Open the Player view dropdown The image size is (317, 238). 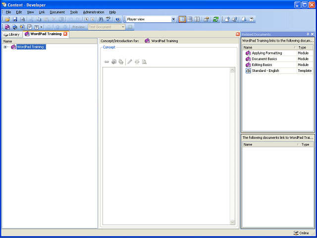point(173,19)
